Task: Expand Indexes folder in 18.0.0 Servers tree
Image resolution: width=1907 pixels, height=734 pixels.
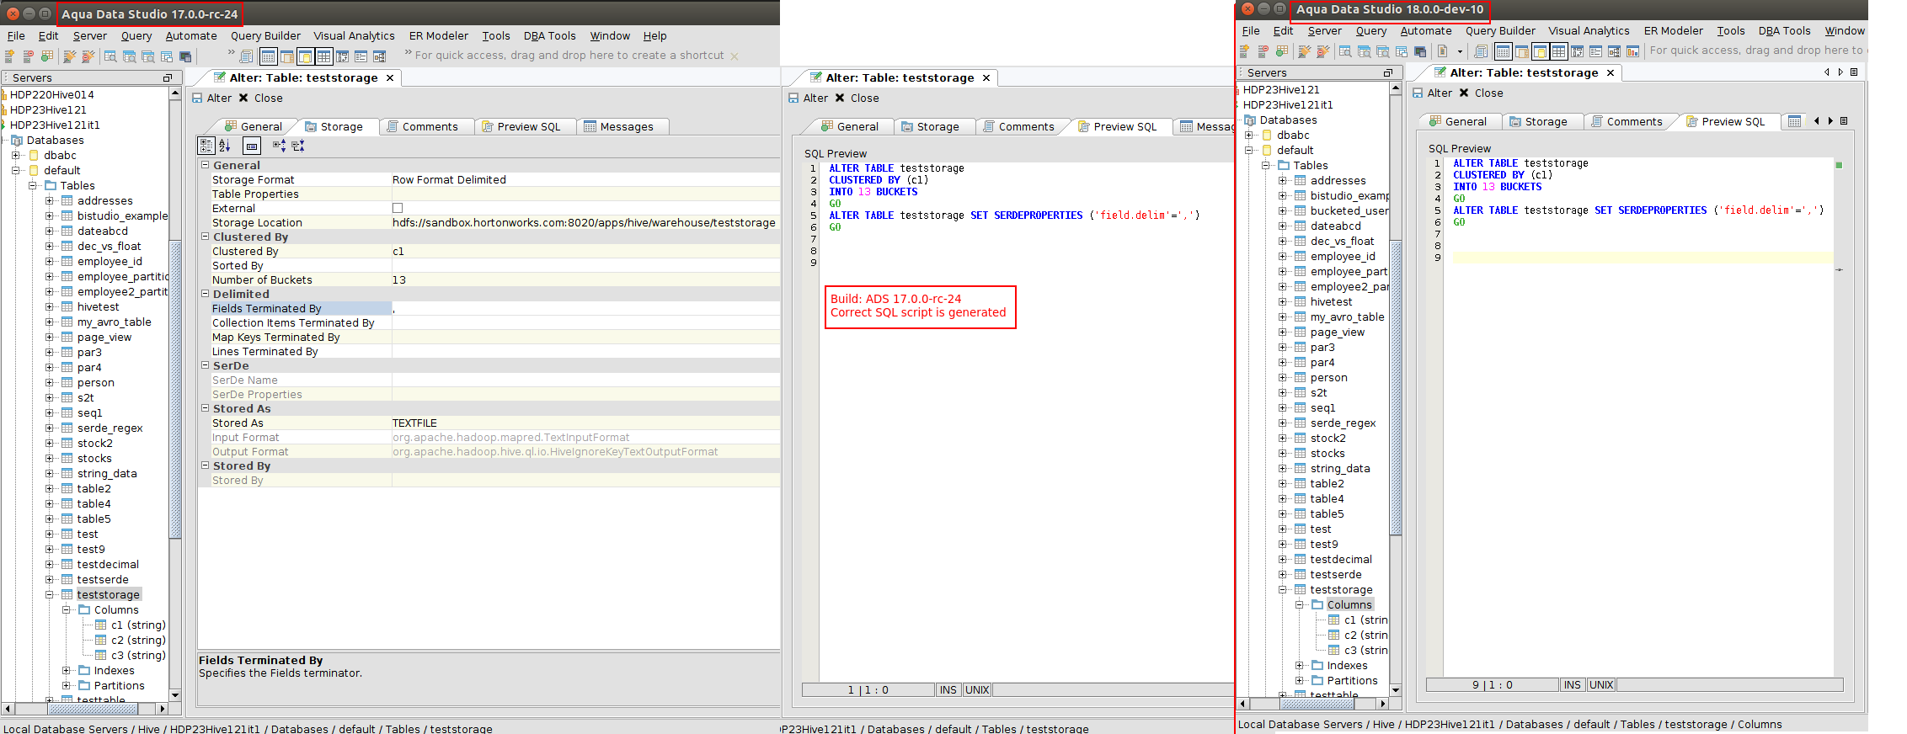Action: [x=1299, y=665]
